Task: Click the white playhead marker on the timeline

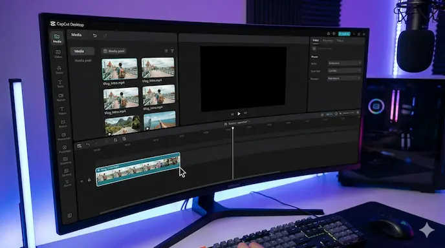Action: tap(233, 129)
